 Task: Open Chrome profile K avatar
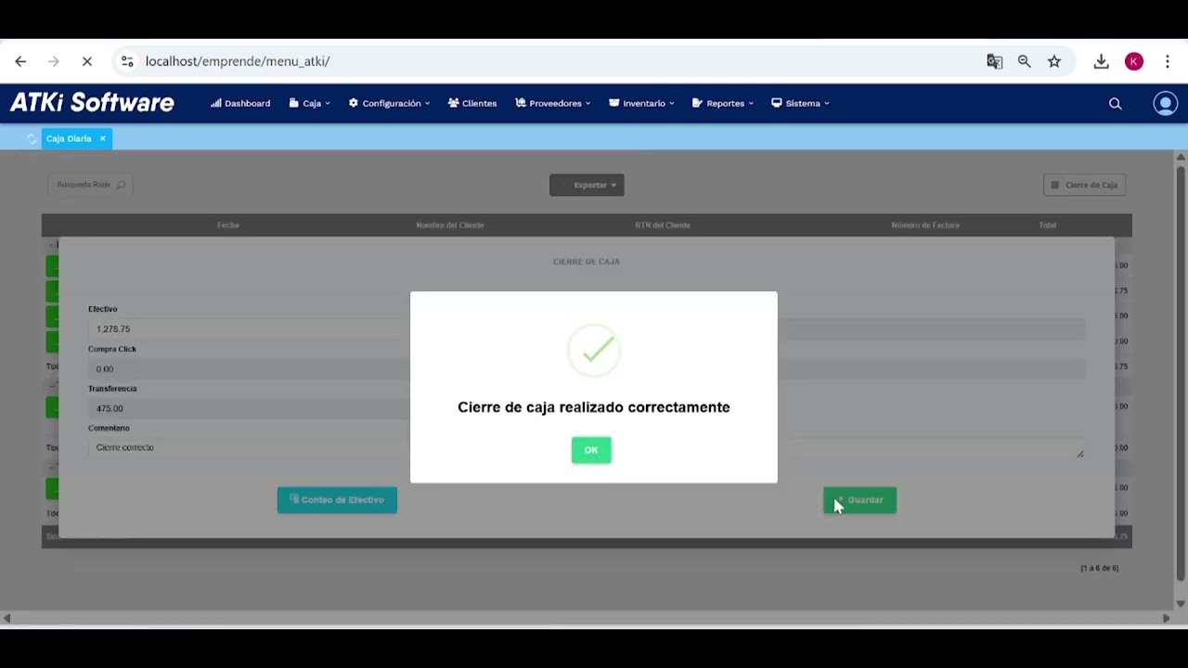point(1134,61)
